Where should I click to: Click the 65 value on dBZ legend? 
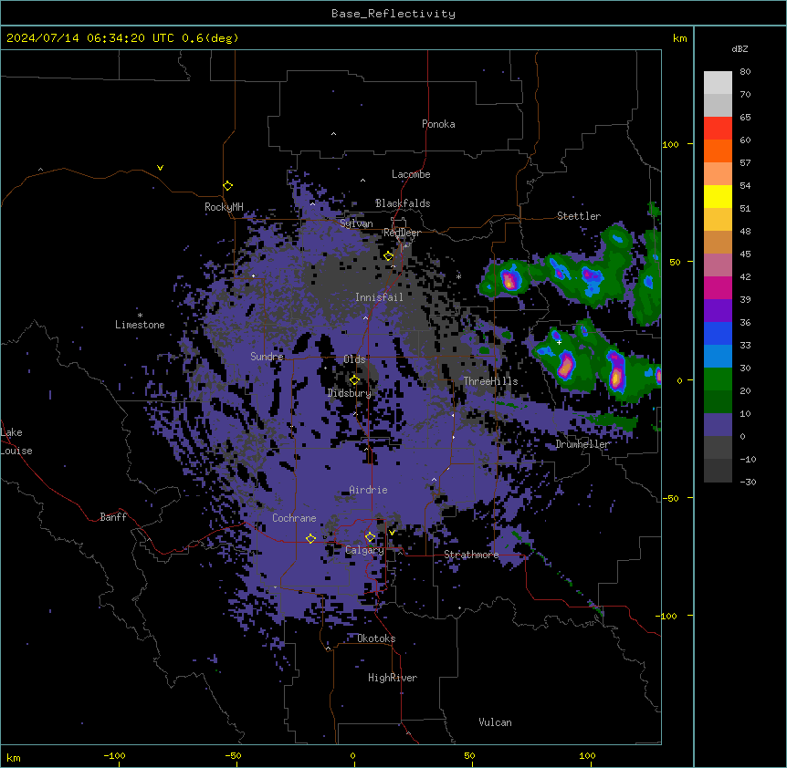[745, 118]
